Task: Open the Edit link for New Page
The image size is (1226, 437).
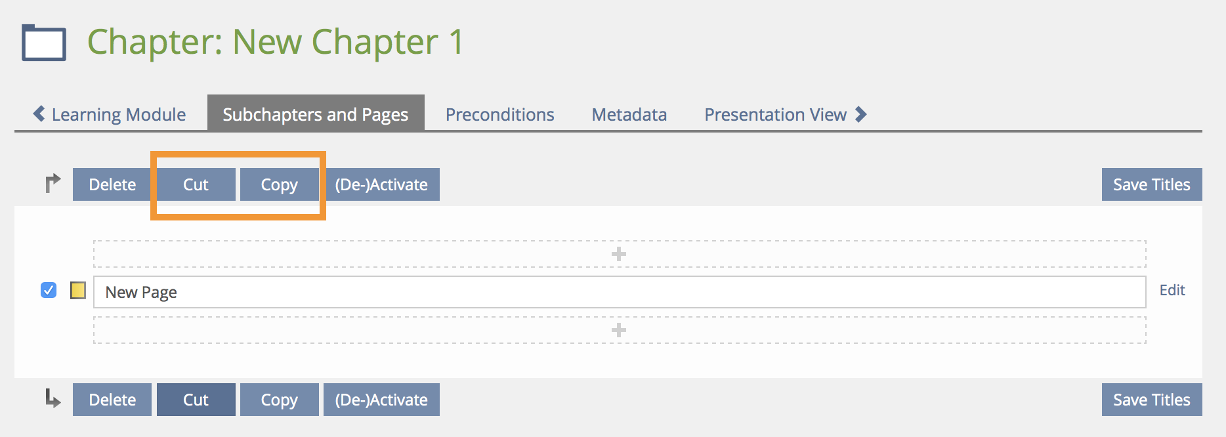Action: pos(1172,290)
